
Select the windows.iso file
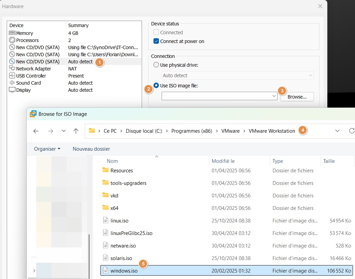[124, 271]
